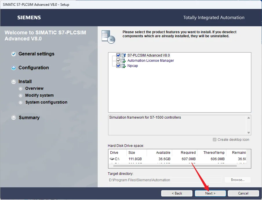Click the System configuration sub-step bubble

21,102
